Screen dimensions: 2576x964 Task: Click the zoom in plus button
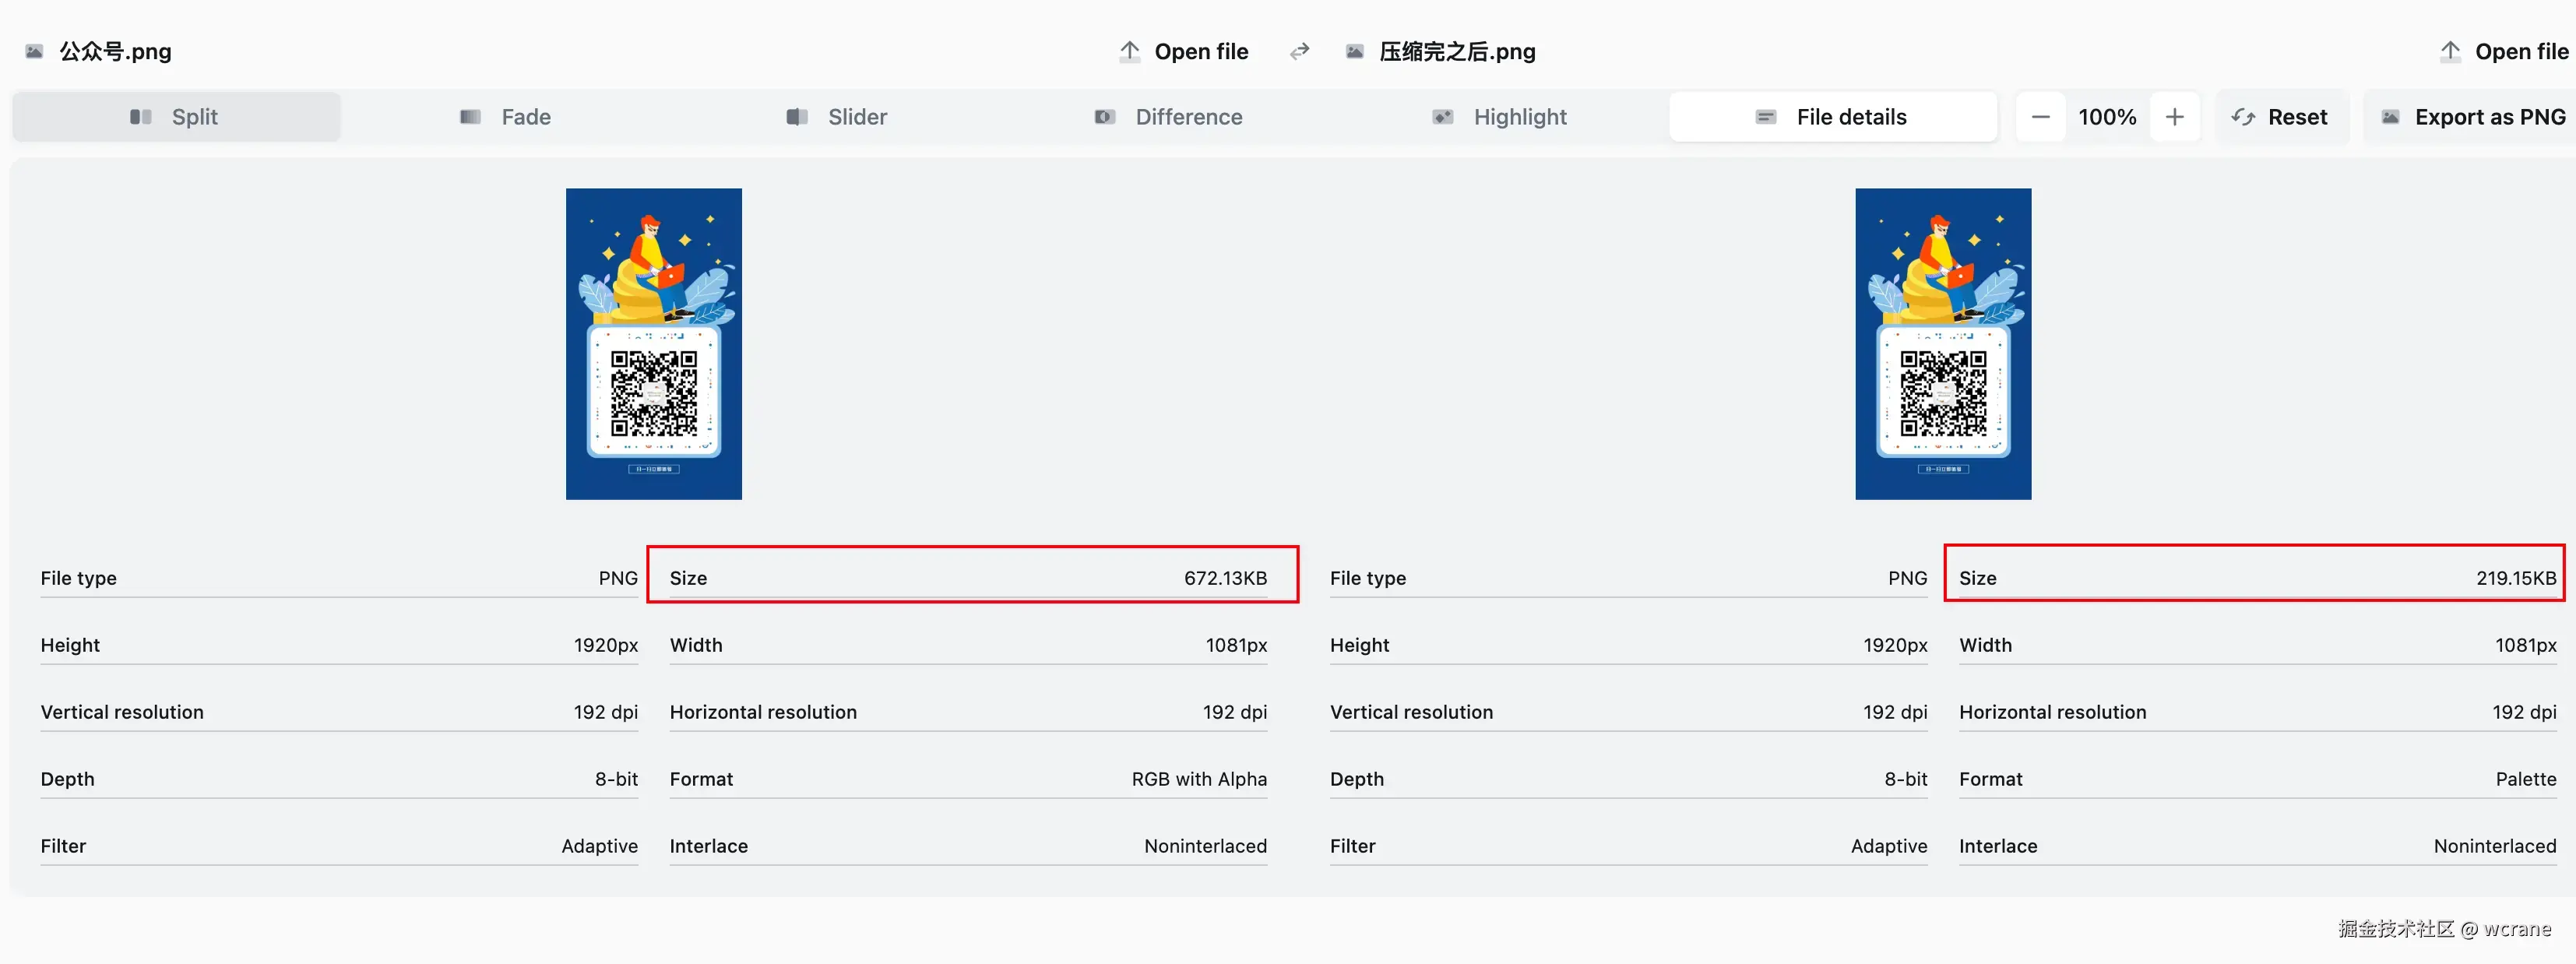coord(2174,117)
